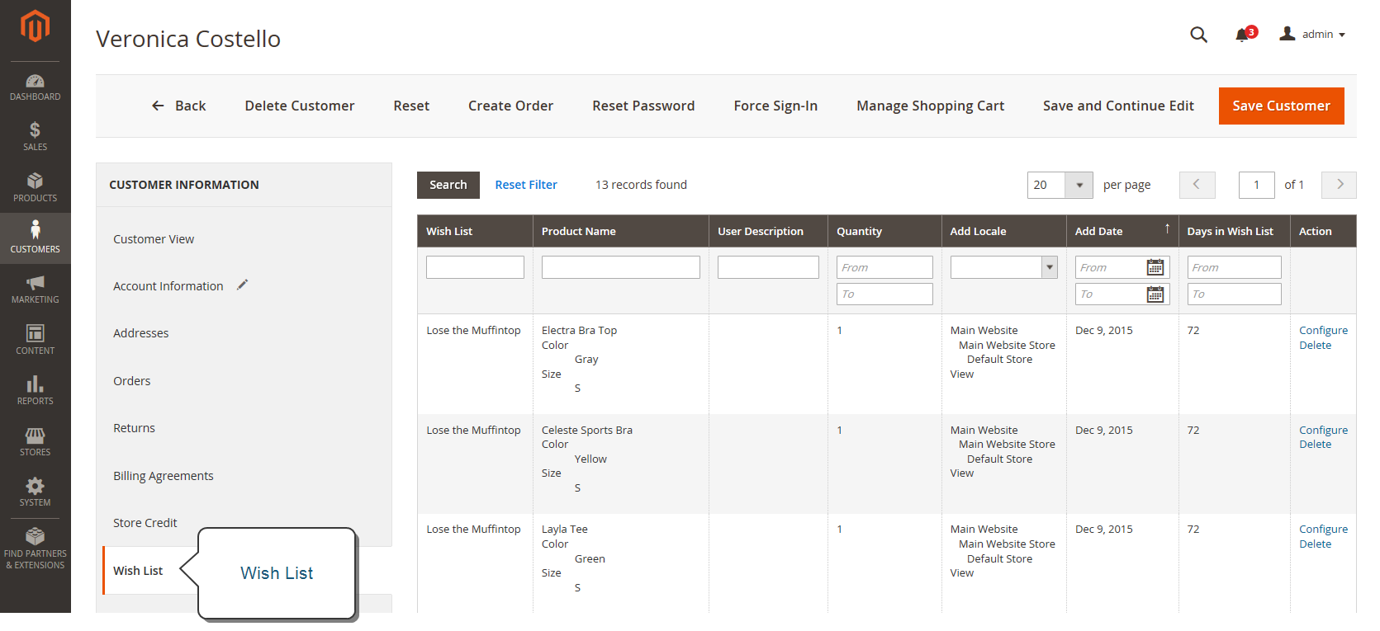Focus the Quantity To filter field

[x=884, y=294]
